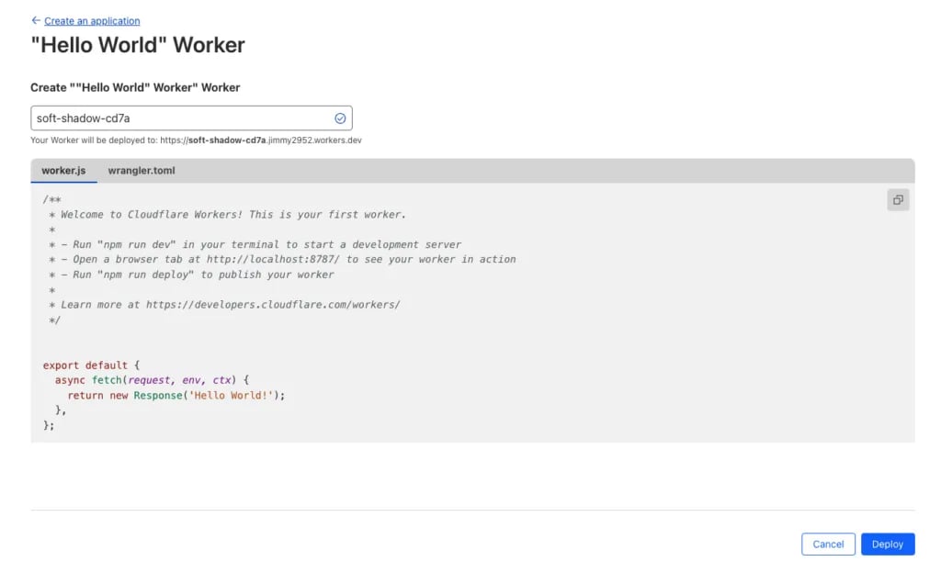The image size is (941, 584).
Task: Click the 'Welcome to Cloudflare Workers!' comment line
Action: click(x=228, y=215)
